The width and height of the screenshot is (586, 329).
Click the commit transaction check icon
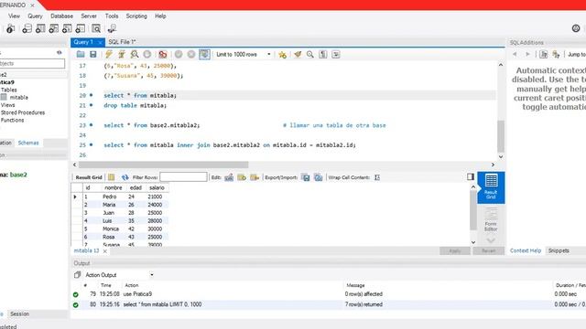point(179,55)
